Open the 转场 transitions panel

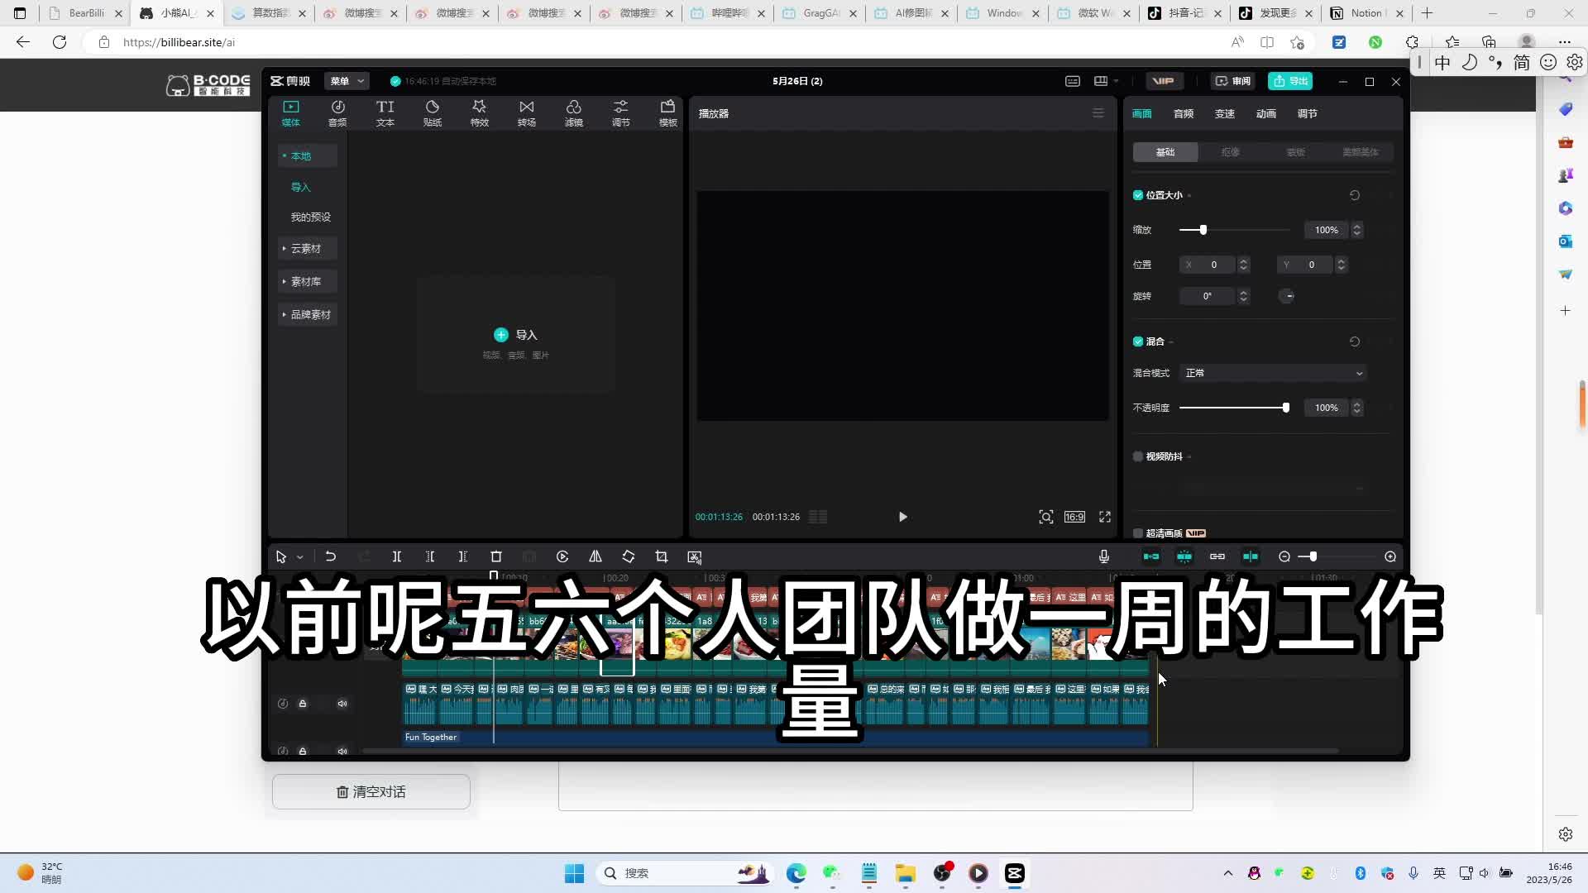(526, 113)
